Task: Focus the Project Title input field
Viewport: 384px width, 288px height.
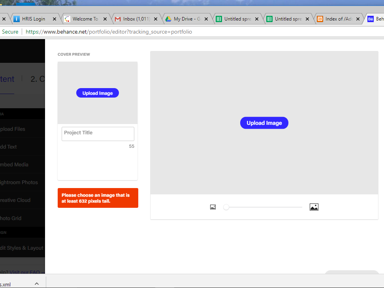Action: click(x=98, y=134)
